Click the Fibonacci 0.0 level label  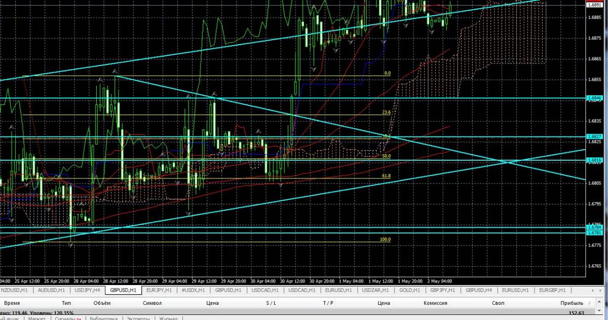click(x=388, y=73)
